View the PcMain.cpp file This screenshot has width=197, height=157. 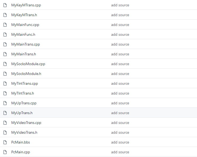[21, 152]
